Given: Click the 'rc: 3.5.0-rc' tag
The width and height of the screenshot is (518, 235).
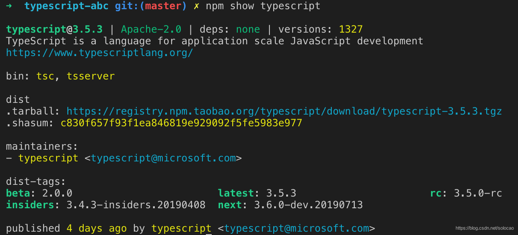Looking at the screenshot, I should tap(466, 194).
